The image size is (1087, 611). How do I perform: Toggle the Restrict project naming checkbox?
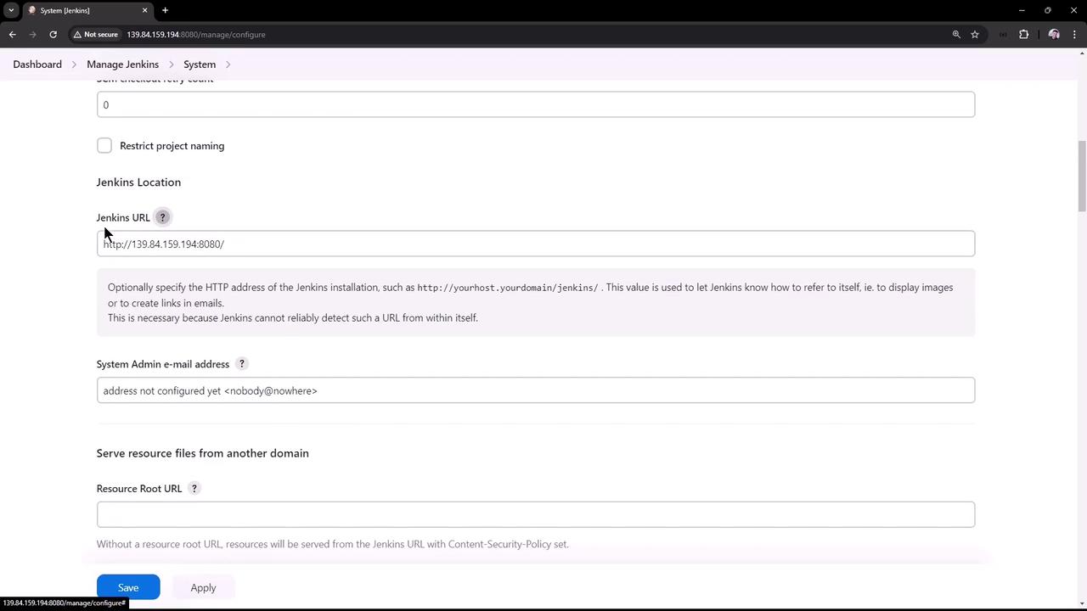pos(104,146)
